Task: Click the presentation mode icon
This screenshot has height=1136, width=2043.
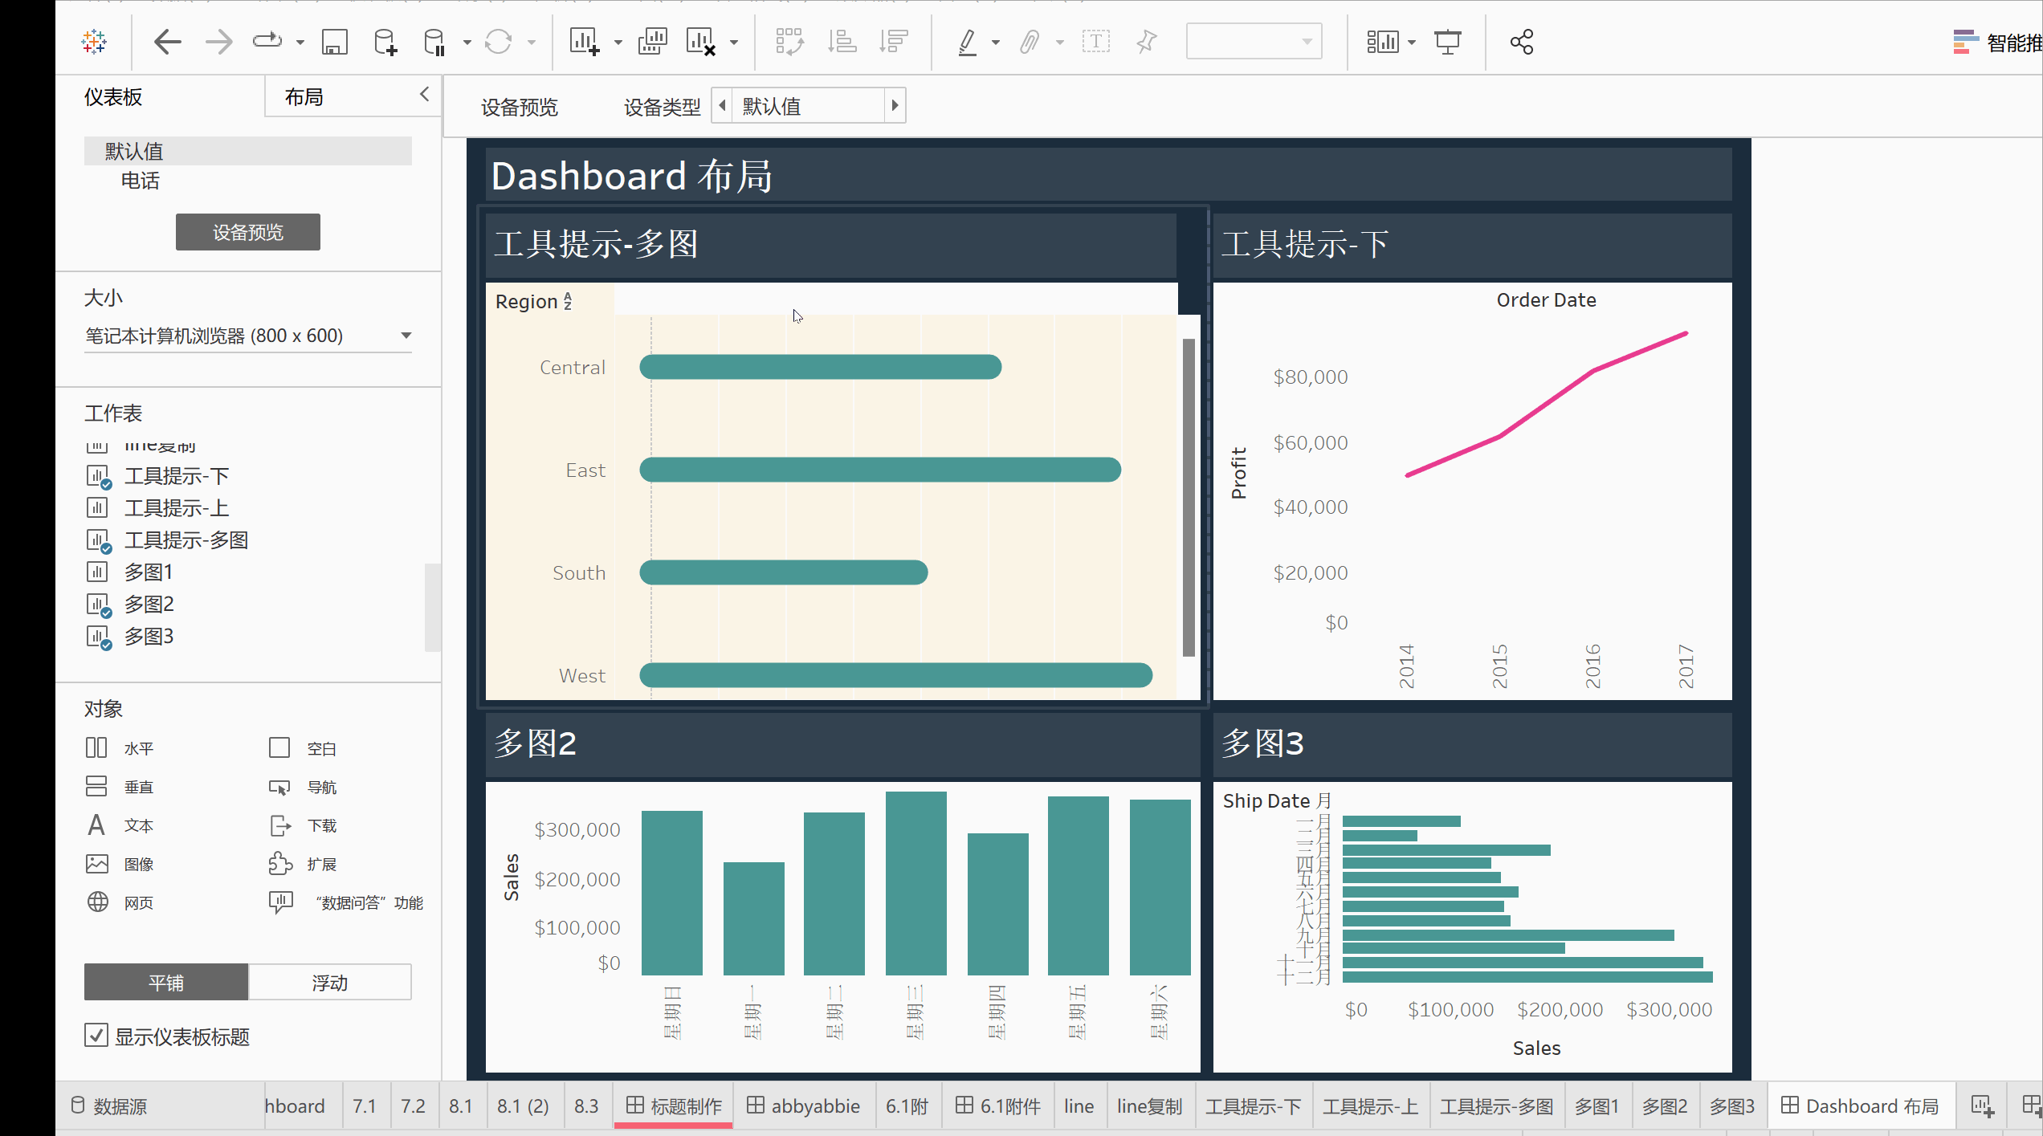Action: (x=1447, y=42)
